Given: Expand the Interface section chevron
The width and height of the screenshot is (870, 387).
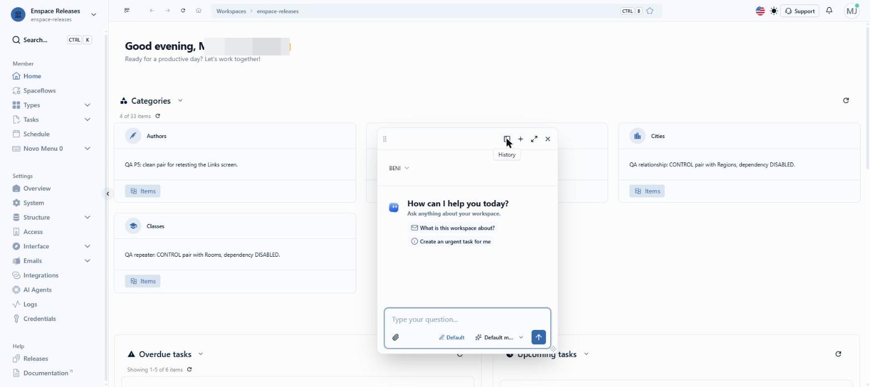Looking at the screenshot, I should point(87,246).
